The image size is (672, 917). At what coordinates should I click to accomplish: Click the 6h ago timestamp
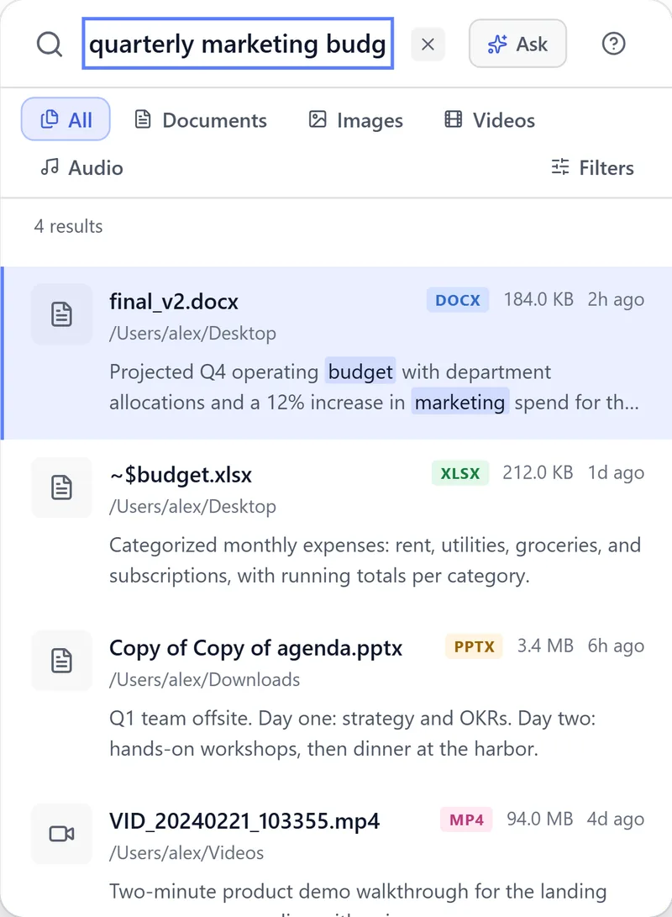pyautogui.click(x=616, y=646)
